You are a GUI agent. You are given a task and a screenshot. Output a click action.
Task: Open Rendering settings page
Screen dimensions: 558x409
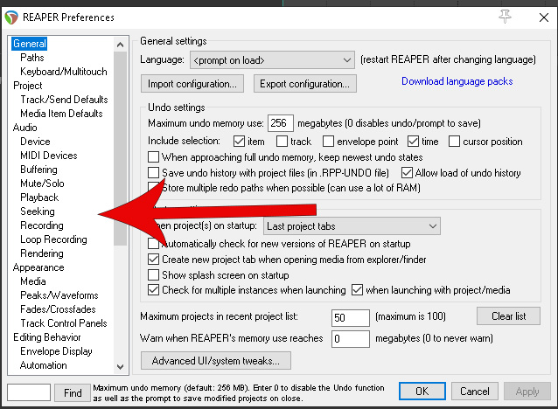click(x=42, y=253)
